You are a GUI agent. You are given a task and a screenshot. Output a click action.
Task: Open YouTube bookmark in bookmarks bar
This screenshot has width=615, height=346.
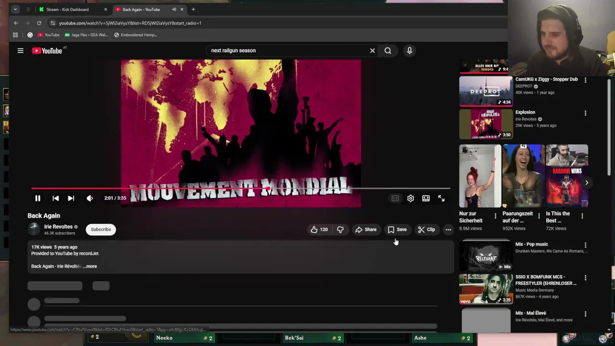[49, 35]
